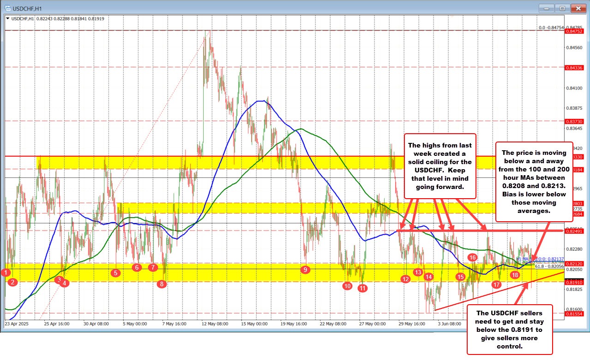Minimize the USDCHF,H1 chart window
Viewport: 590px width, 360px height.
pyautogui.click(x=547, y=8)
